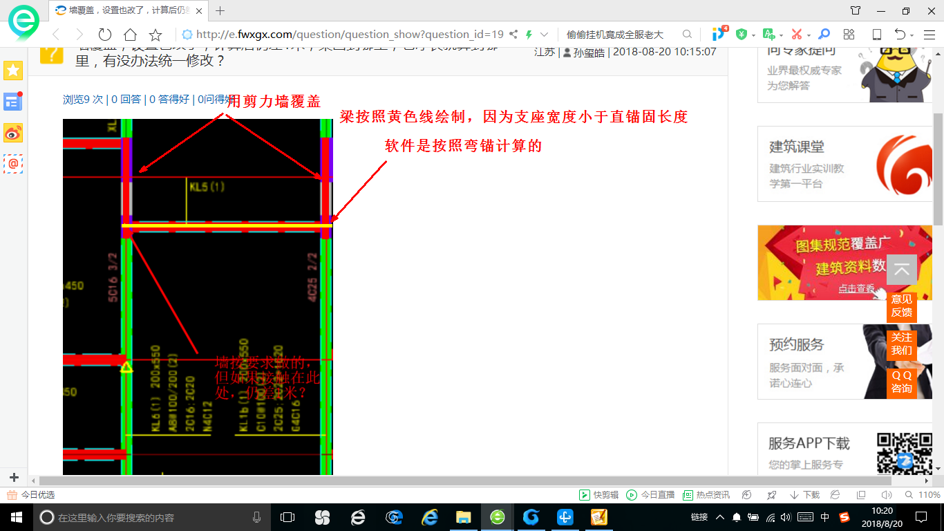
Task: Click the green lightning speed-mode icon
Action: (529, 35)
